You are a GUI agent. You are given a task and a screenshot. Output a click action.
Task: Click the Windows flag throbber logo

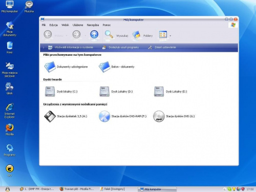233,25
